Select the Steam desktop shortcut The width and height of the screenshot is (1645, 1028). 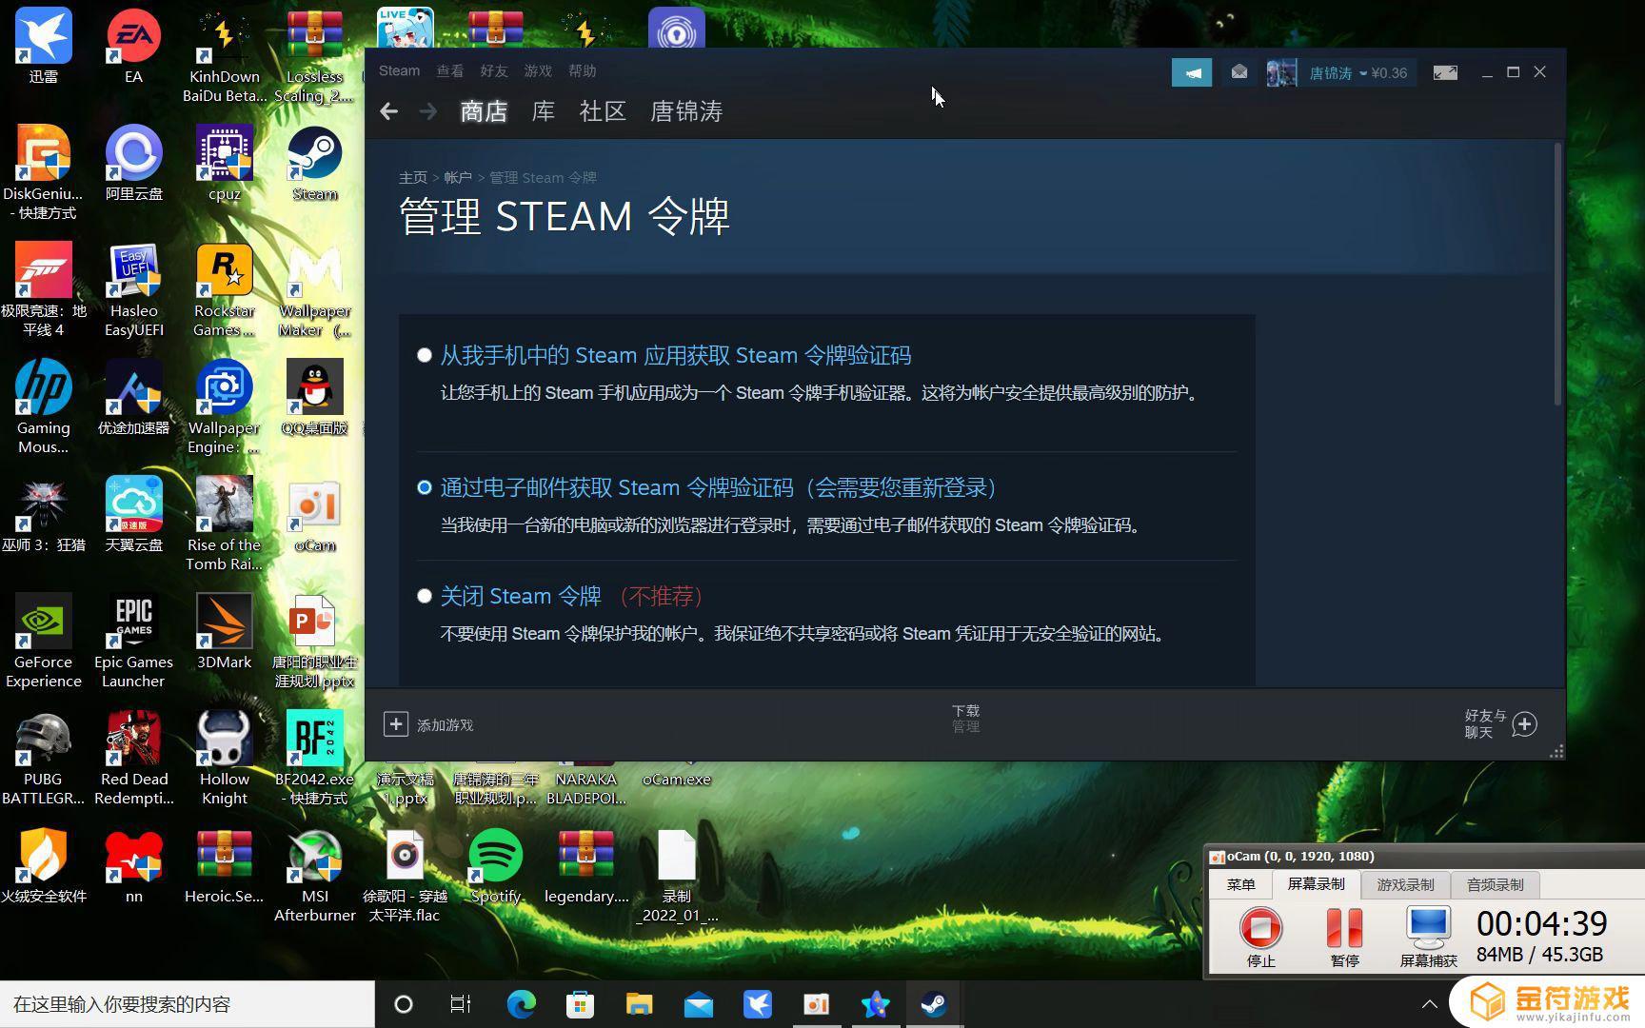pyautogui.click(x=315, y=163)
